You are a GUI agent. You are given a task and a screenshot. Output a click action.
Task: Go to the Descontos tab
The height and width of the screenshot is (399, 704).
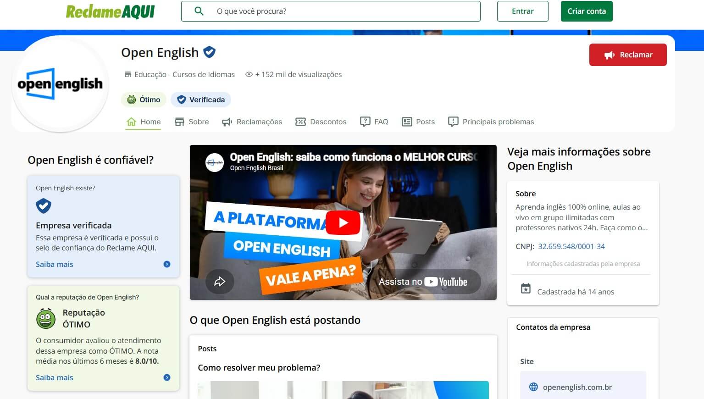[x=321, y=122]
